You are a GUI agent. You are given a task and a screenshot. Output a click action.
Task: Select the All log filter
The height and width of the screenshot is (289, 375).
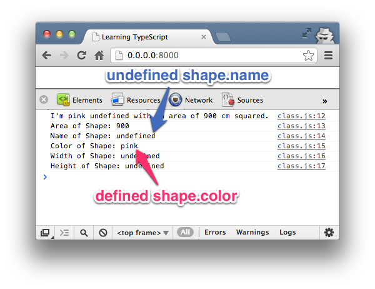[185, 232]
